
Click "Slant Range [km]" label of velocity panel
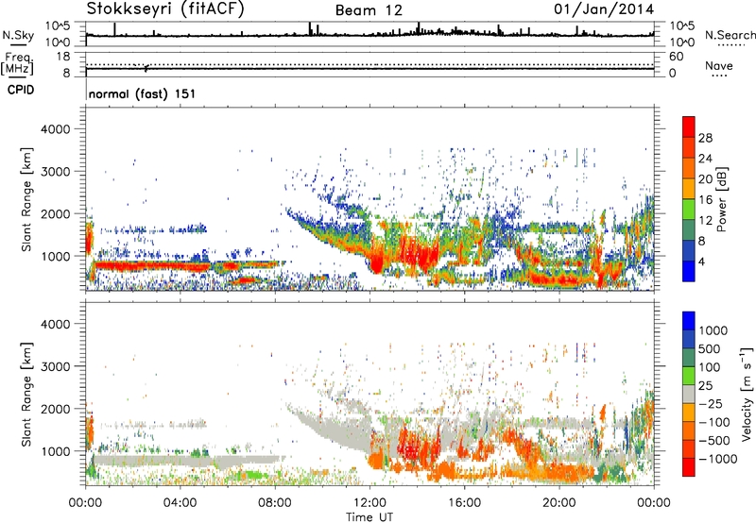[26, 394]
